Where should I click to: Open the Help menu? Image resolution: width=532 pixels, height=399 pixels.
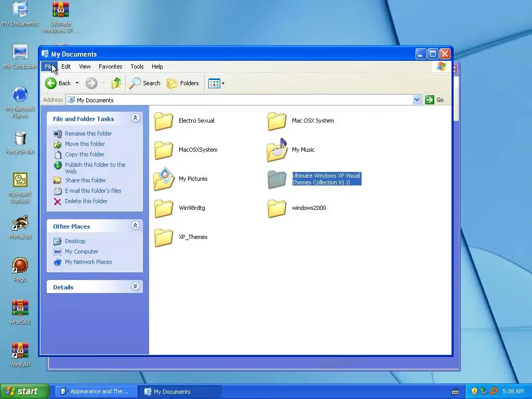coord(157,66)
